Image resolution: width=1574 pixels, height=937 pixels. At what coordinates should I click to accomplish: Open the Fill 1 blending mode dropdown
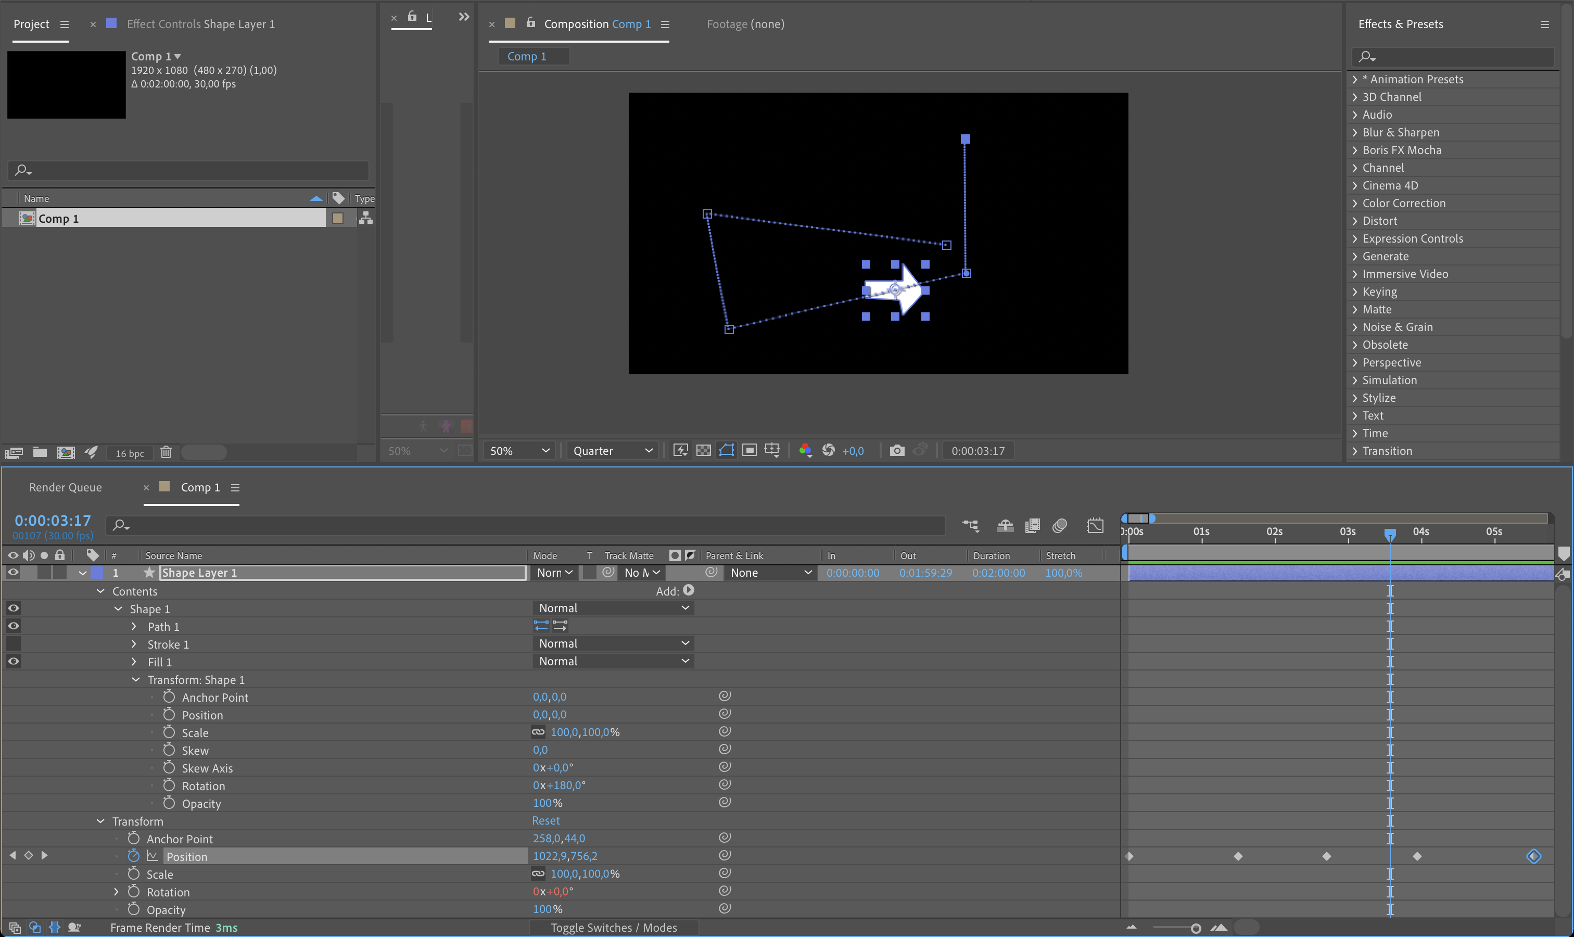[x=613, y=661]
